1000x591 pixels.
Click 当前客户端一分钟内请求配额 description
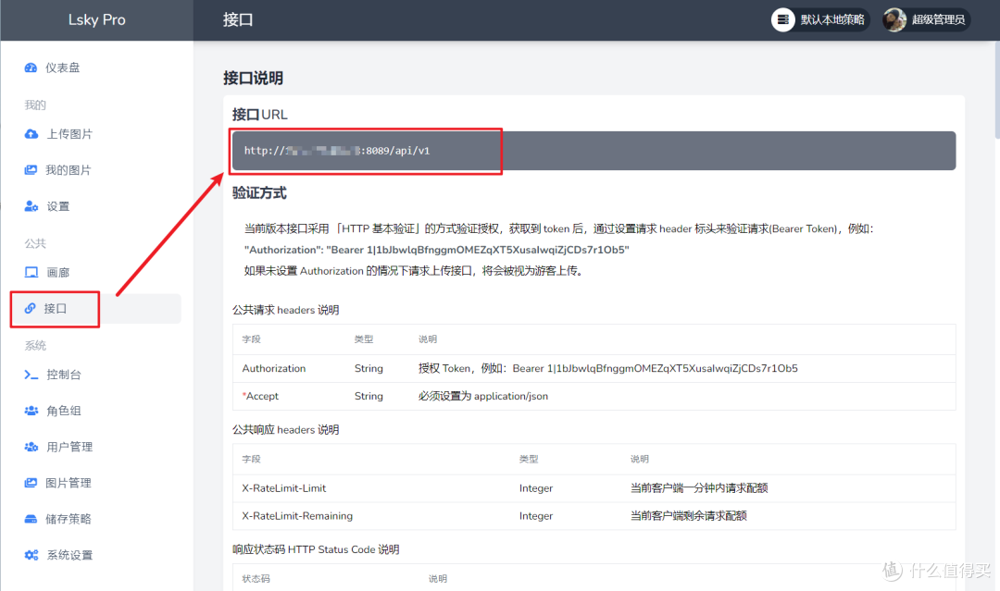[x=699, y=488]
